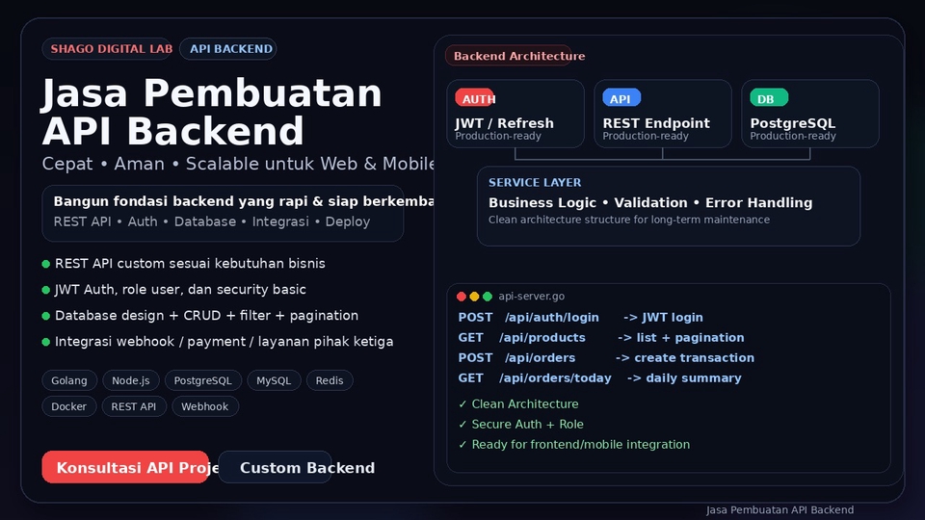Select the blue API badge
925x520 pixels.
tap(621, 98)
